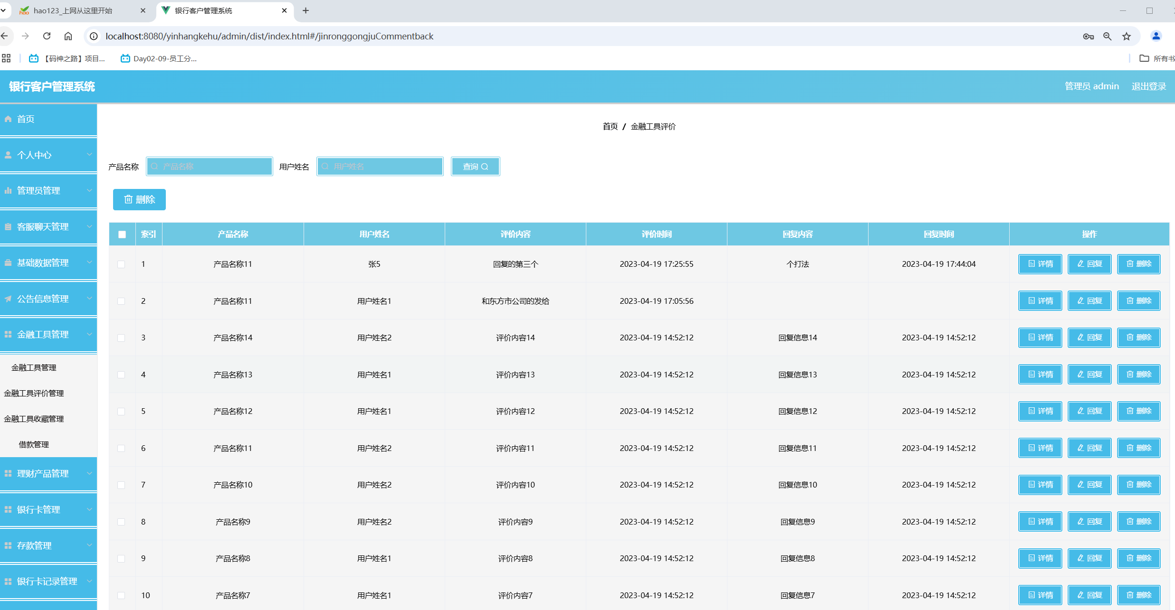Viewport: 1175px width, 610px height.
Task: Go to browser home page
Action: 68,36
